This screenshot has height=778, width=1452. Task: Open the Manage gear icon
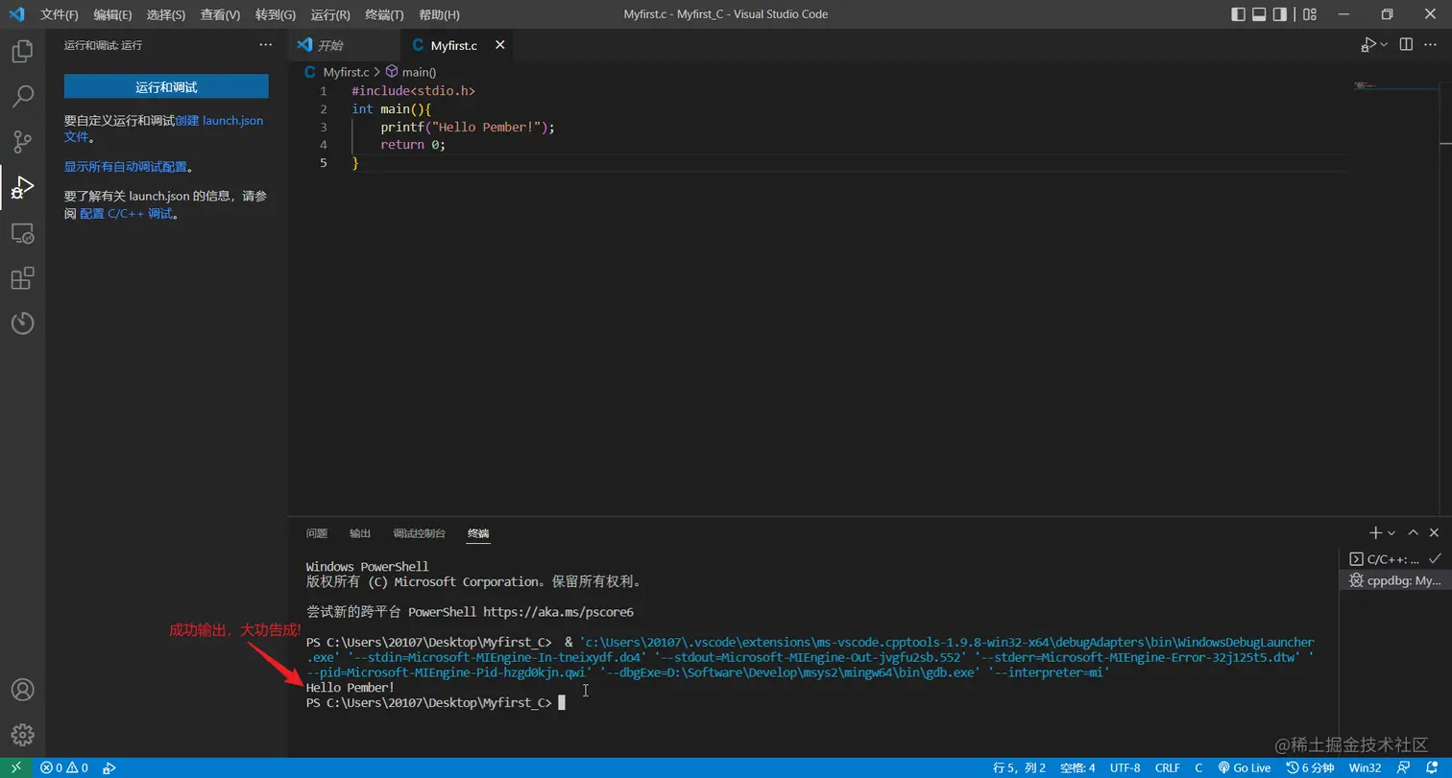coord(22,735)
